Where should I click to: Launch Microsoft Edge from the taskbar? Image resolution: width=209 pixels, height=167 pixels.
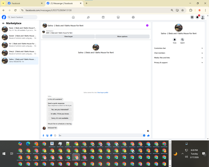coord(28,144)
